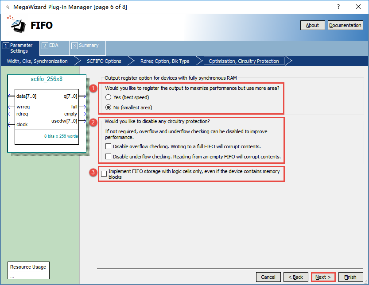Enable Disable overflow checking checkbox

pos(108,146)
